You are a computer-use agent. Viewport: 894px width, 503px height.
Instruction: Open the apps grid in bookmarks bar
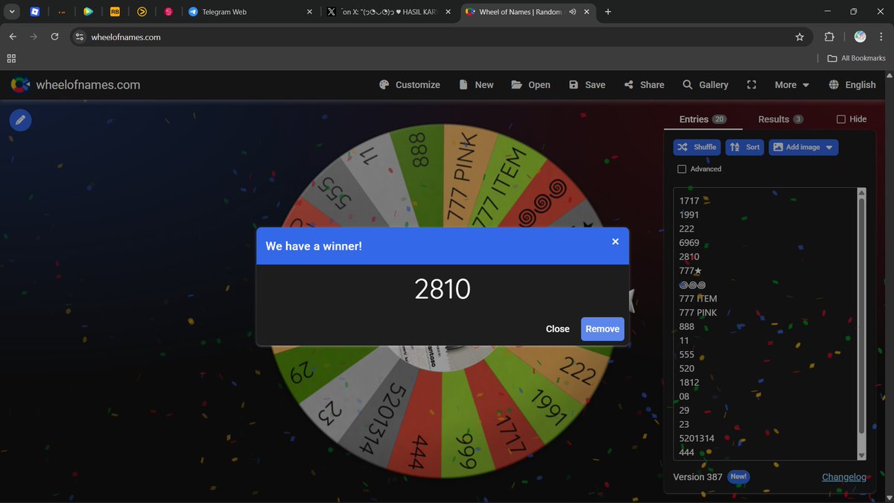coord(11,58)
